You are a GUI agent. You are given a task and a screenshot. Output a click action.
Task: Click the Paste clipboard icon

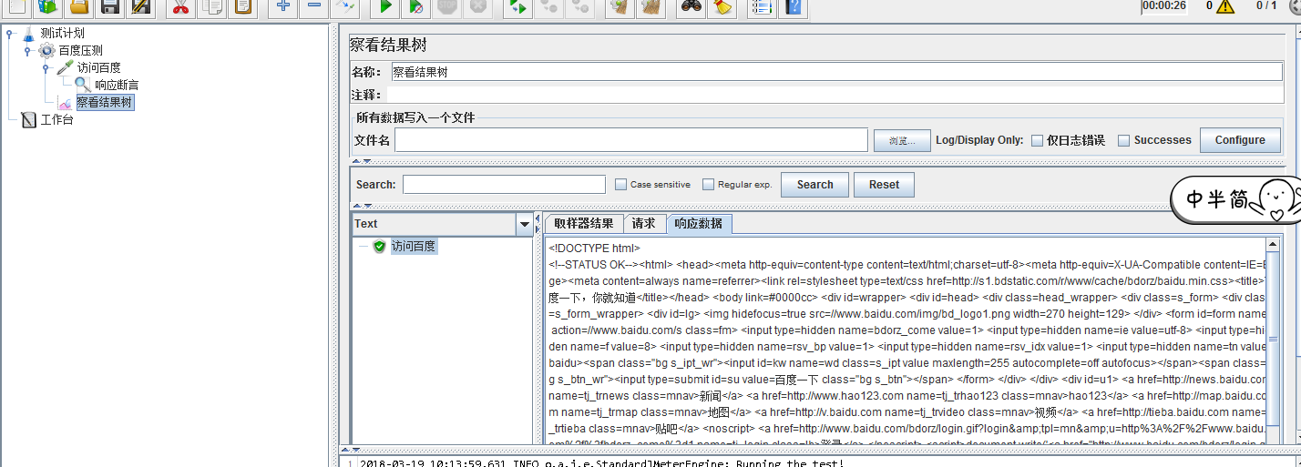242,7
